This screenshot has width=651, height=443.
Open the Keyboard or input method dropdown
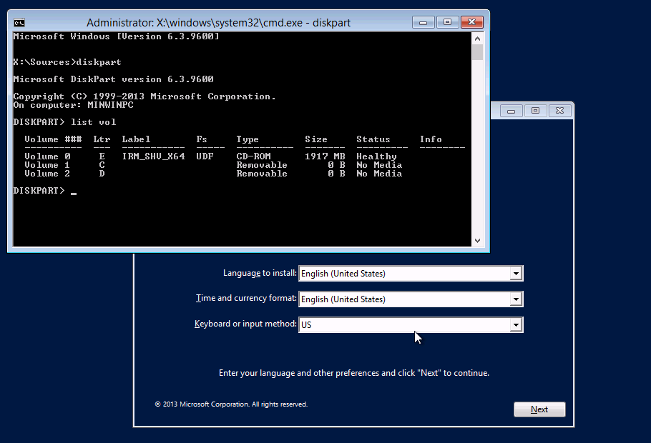pyautogui.click(x=516, y=325)
